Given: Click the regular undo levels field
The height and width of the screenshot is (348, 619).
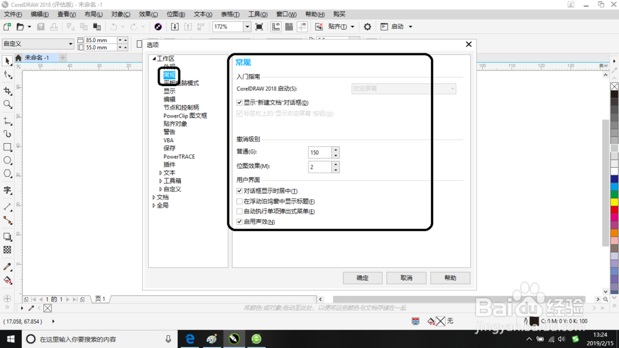Looking at the screenshot, I should click(320, 152).
